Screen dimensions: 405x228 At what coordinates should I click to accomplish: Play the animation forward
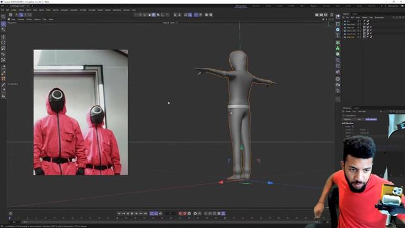coord(132,213)
